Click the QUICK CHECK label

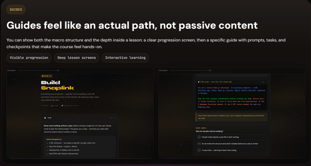(x=201, y=128)
